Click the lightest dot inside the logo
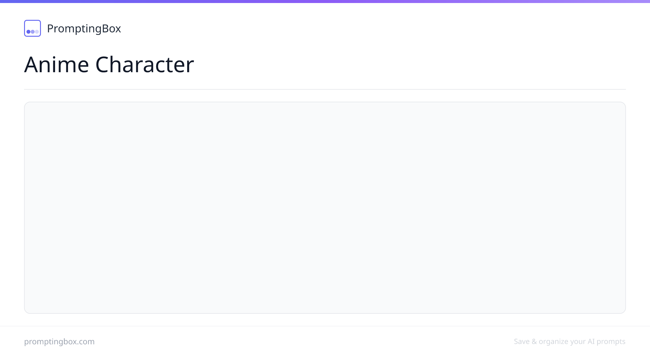This screenshot has width=650, height=361. (x=37, y=32)
